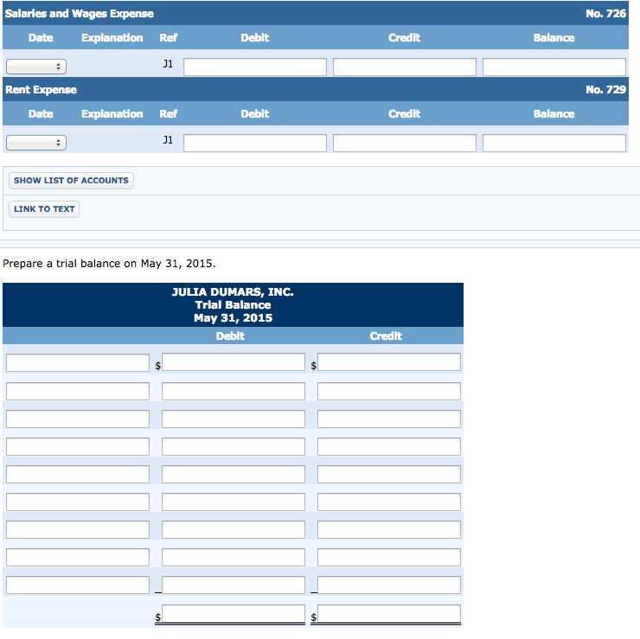Click third trial balance account name field
Viewport: 640px width, 639px height.
[78, 419]
